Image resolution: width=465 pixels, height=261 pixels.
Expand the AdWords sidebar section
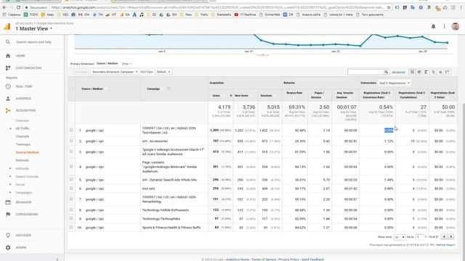10,168
